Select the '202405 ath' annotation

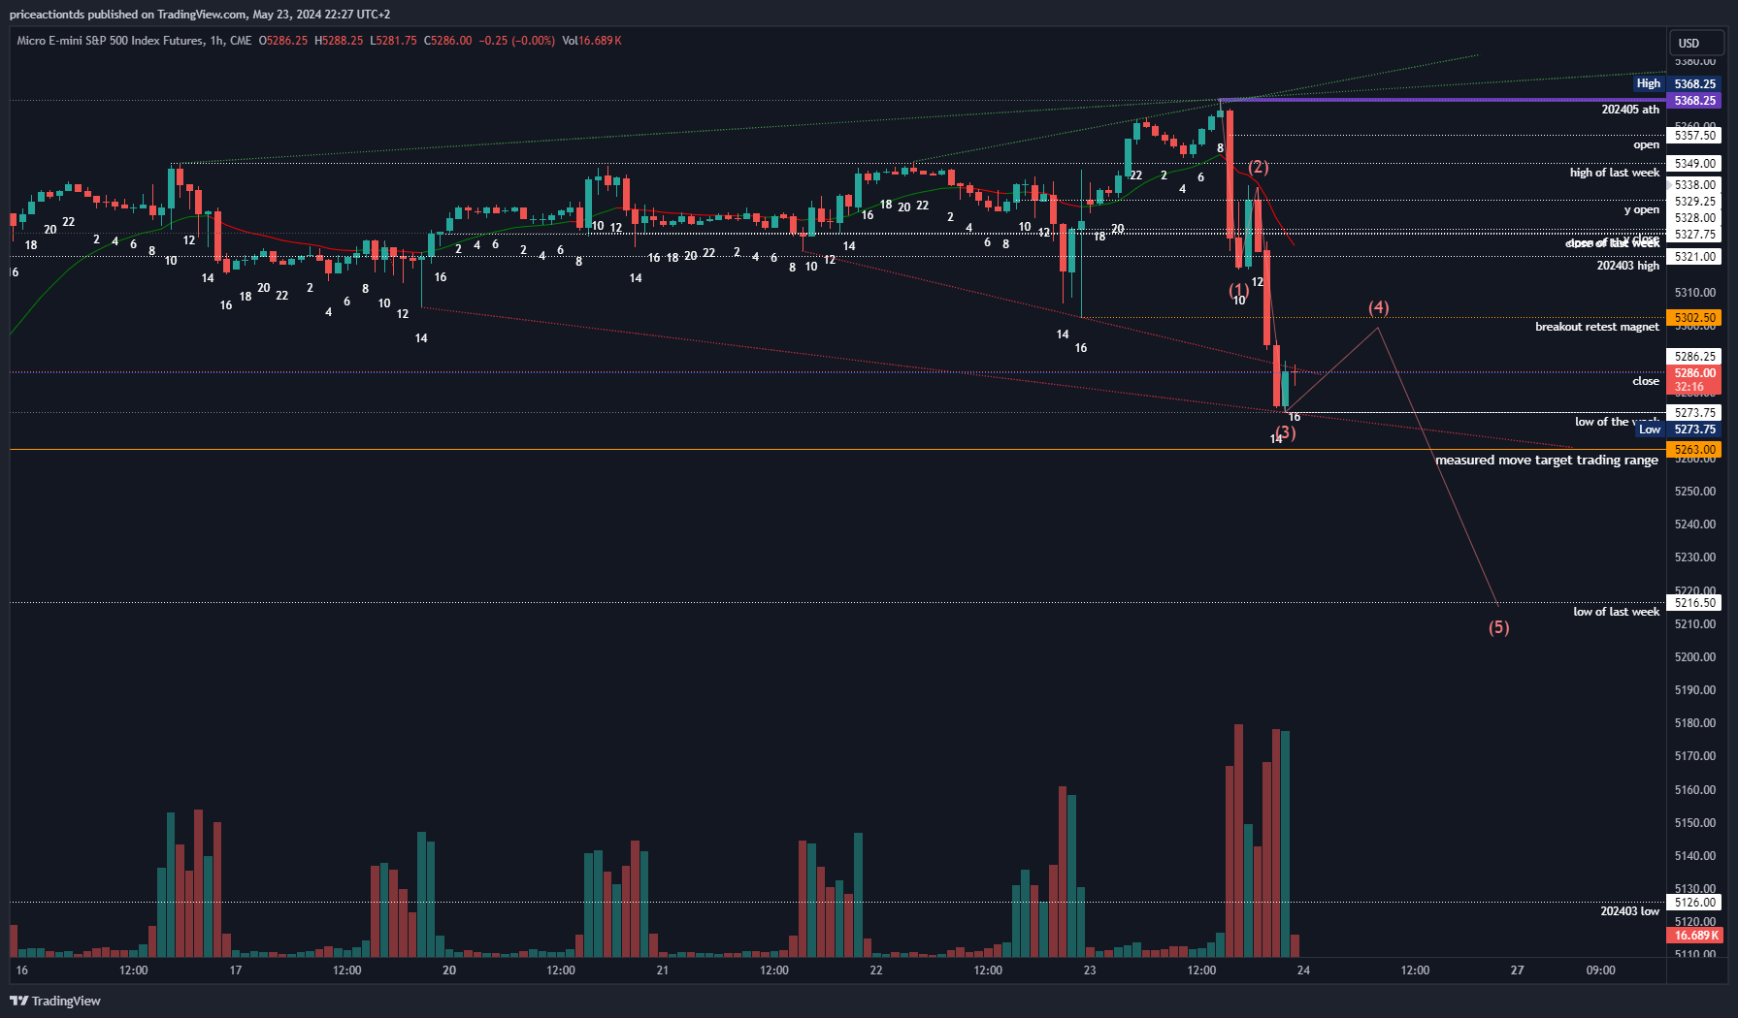click(x=1630, y=110)
